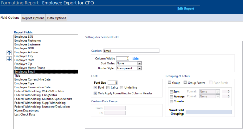Click the Column Width input box
The image size is (243, 129).
(123, 59)
